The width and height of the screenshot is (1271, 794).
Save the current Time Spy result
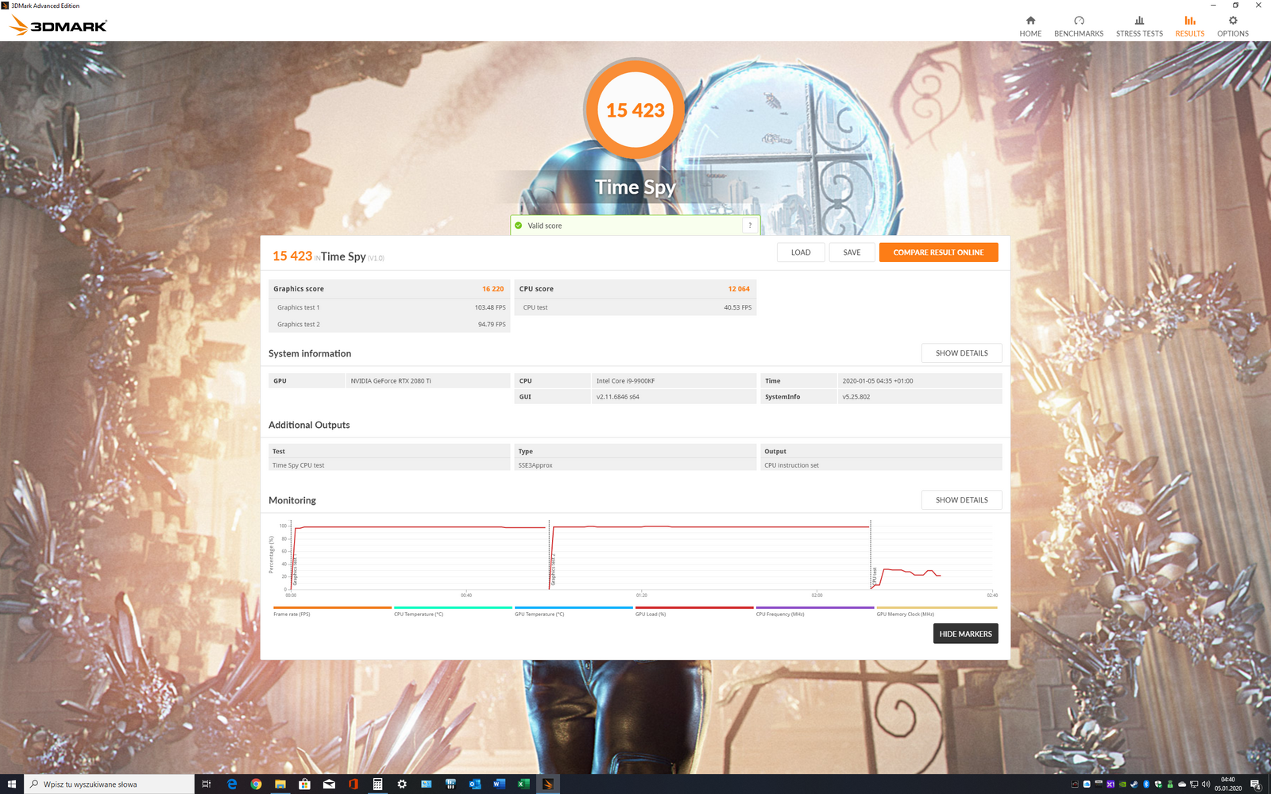tap(852, 252)
